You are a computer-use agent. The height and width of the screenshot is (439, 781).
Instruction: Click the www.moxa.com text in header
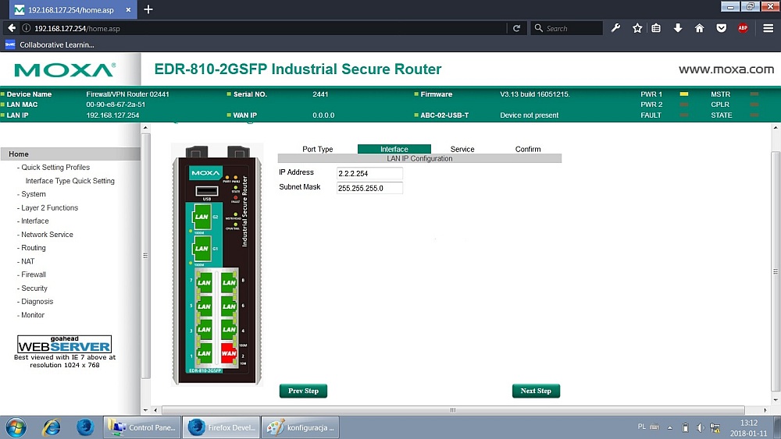click(726, 69)
